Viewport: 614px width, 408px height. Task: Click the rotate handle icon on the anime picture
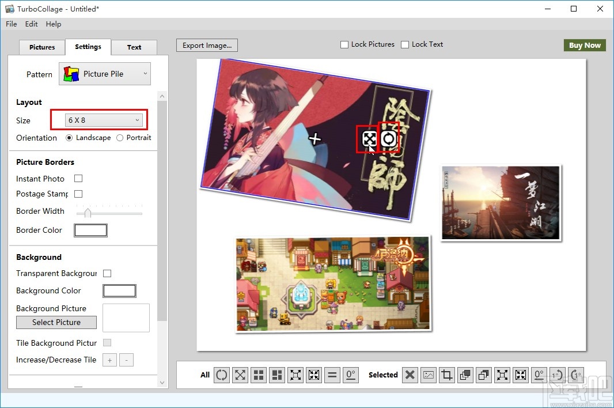pos(389,138)
